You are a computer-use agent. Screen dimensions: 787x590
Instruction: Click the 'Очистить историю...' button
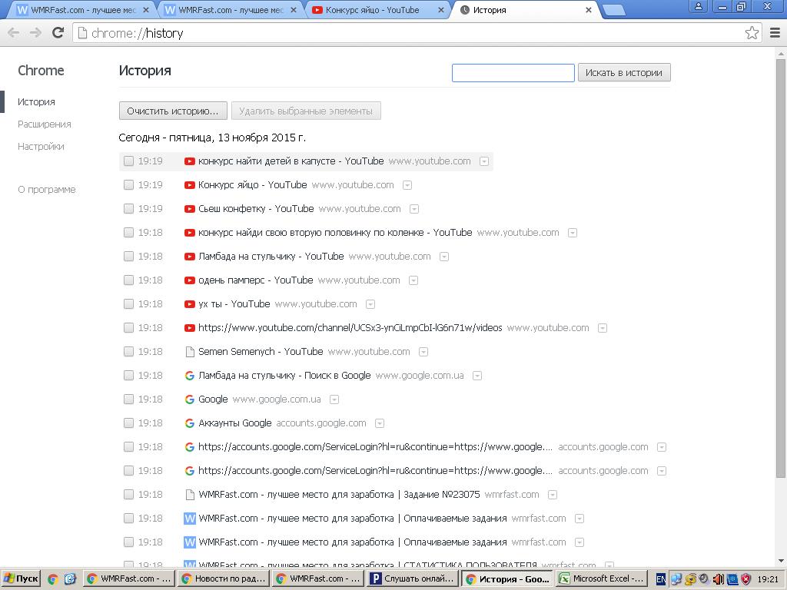pos(173,111)
